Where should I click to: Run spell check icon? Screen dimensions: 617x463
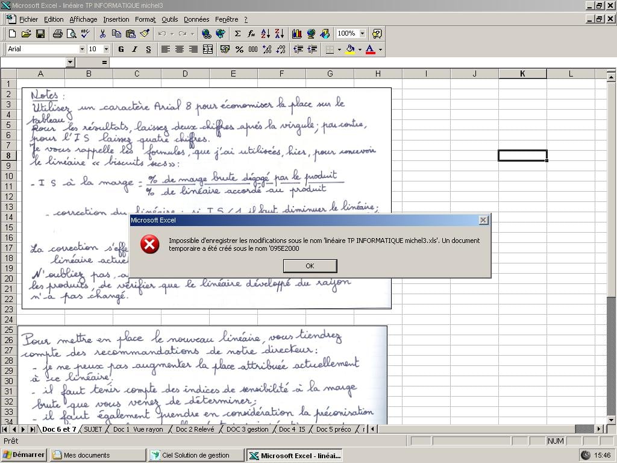tap(85, 34)
